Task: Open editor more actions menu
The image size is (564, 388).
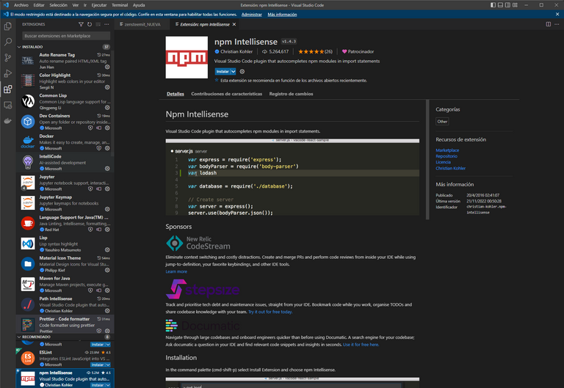Action: (x=557, y=24)
